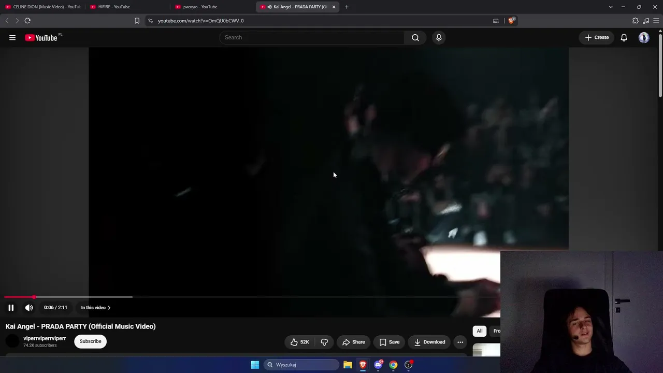Dislike this video
663x373 pixels.
click(324, 342)
